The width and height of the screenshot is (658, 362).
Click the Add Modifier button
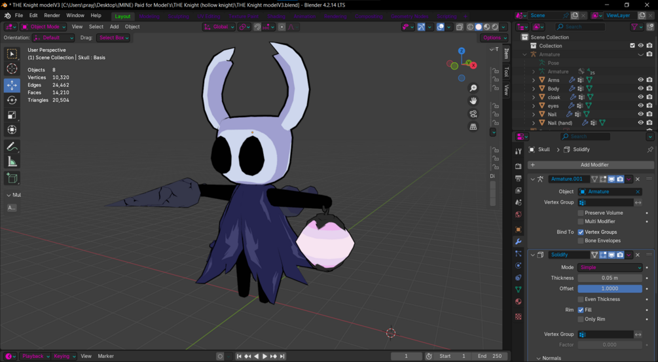[x=591, y=165]
